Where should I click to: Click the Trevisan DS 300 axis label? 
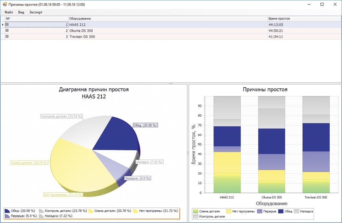coord(316,197)
